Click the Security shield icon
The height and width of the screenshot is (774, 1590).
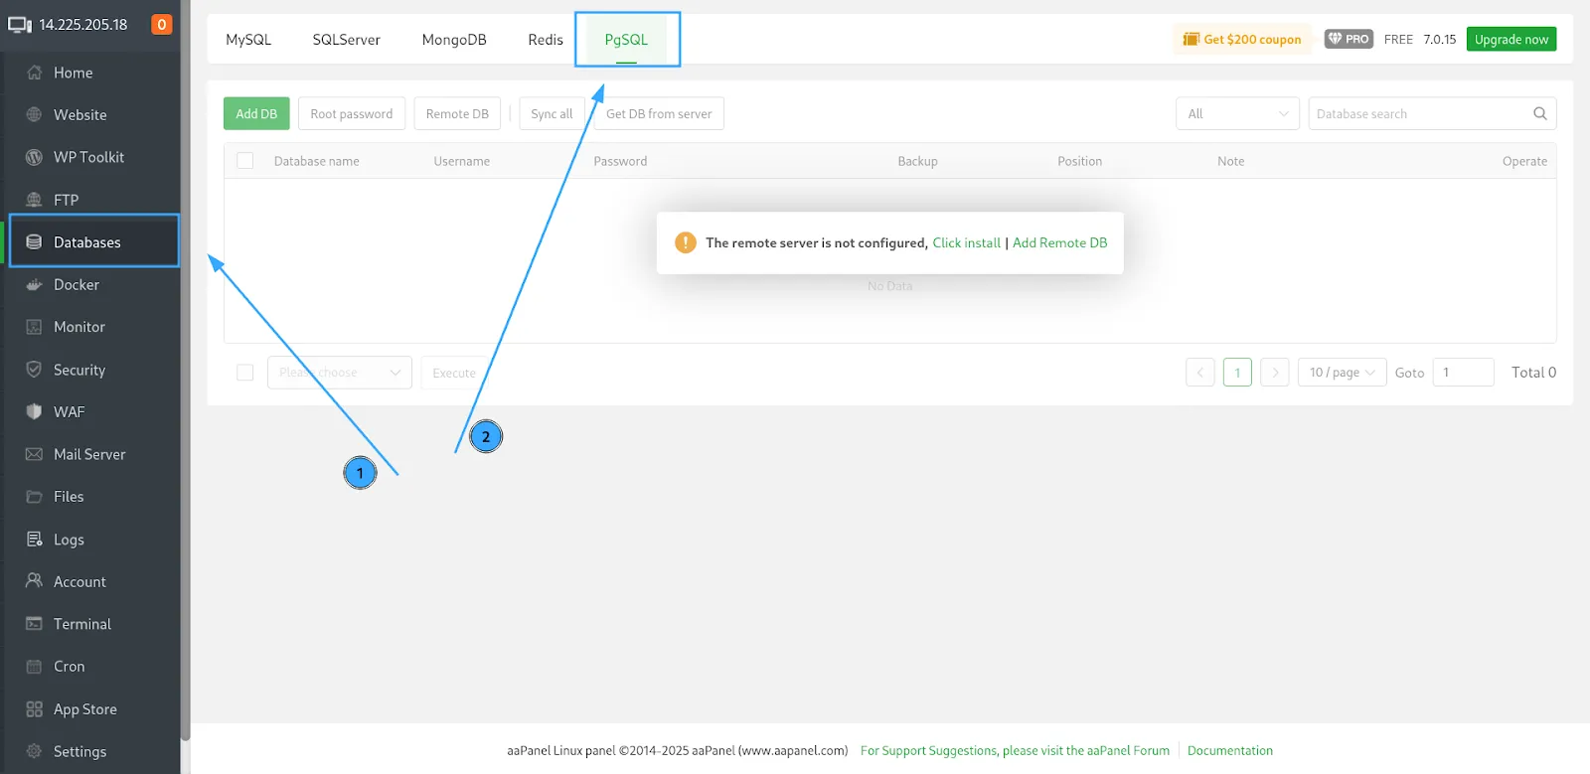(x=34, y=370)
